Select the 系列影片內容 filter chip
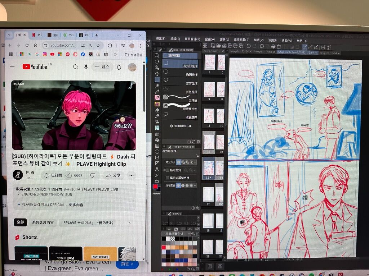 pyautogui.click(x=43, y=222)
